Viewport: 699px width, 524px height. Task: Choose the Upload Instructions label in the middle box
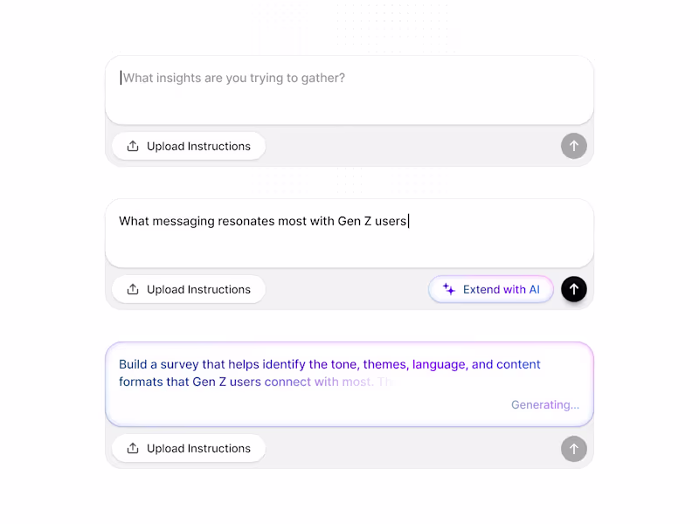tap(198, 290)
